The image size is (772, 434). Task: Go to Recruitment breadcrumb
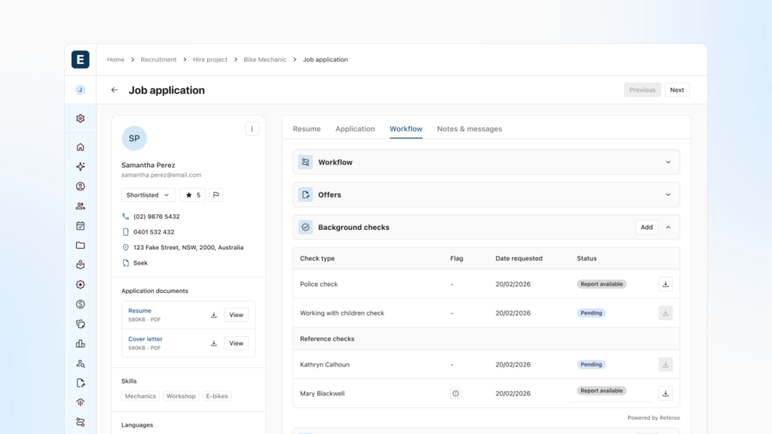pyautogui.click(x=158, y=60)
